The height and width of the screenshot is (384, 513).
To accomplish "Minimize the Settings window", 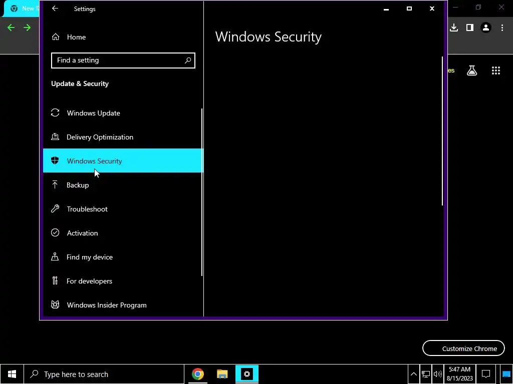I will click(386, 9).
